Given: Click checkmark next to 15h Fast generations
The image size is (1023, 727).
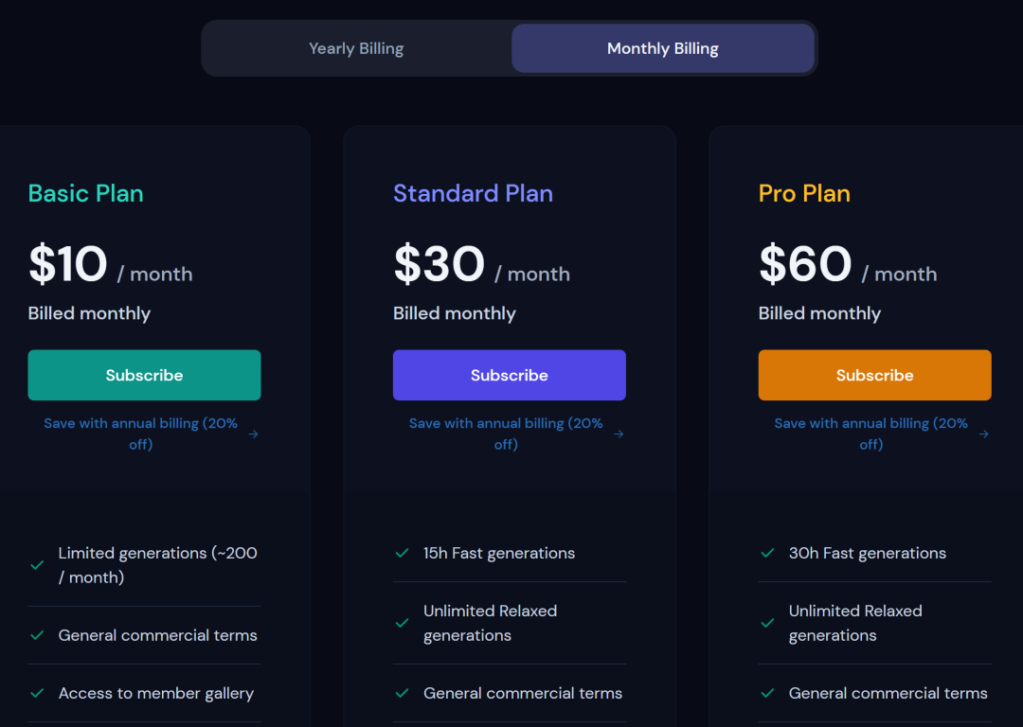Looking at the screenshot, I should 402,553.
